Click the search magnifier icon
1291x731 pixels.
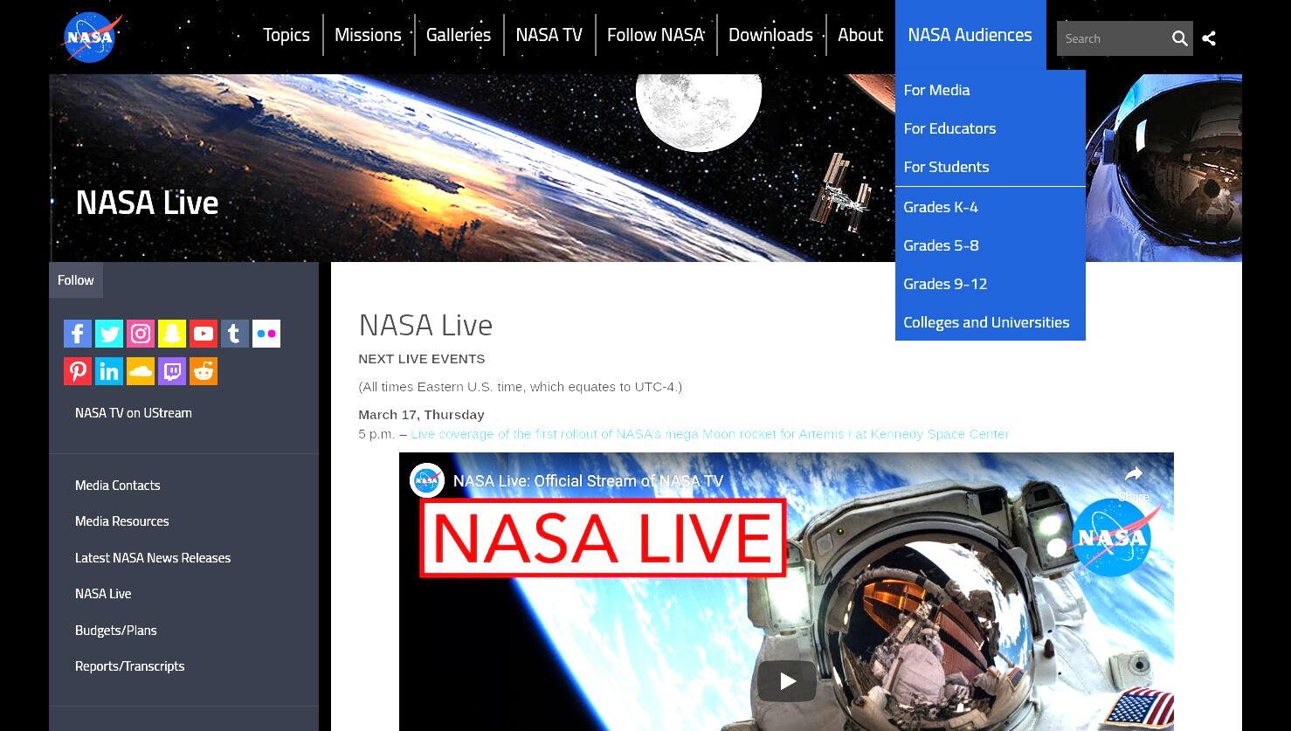click(x=1179, y=38)
